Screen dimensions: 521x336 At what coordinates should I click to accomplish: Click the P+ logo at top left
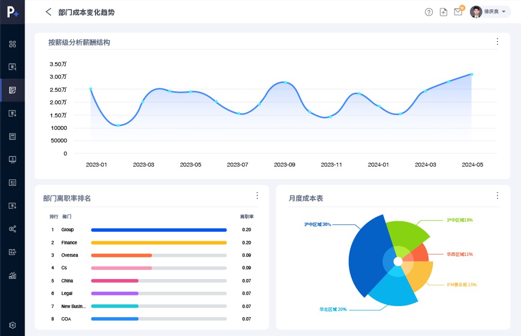coord(13,12)
